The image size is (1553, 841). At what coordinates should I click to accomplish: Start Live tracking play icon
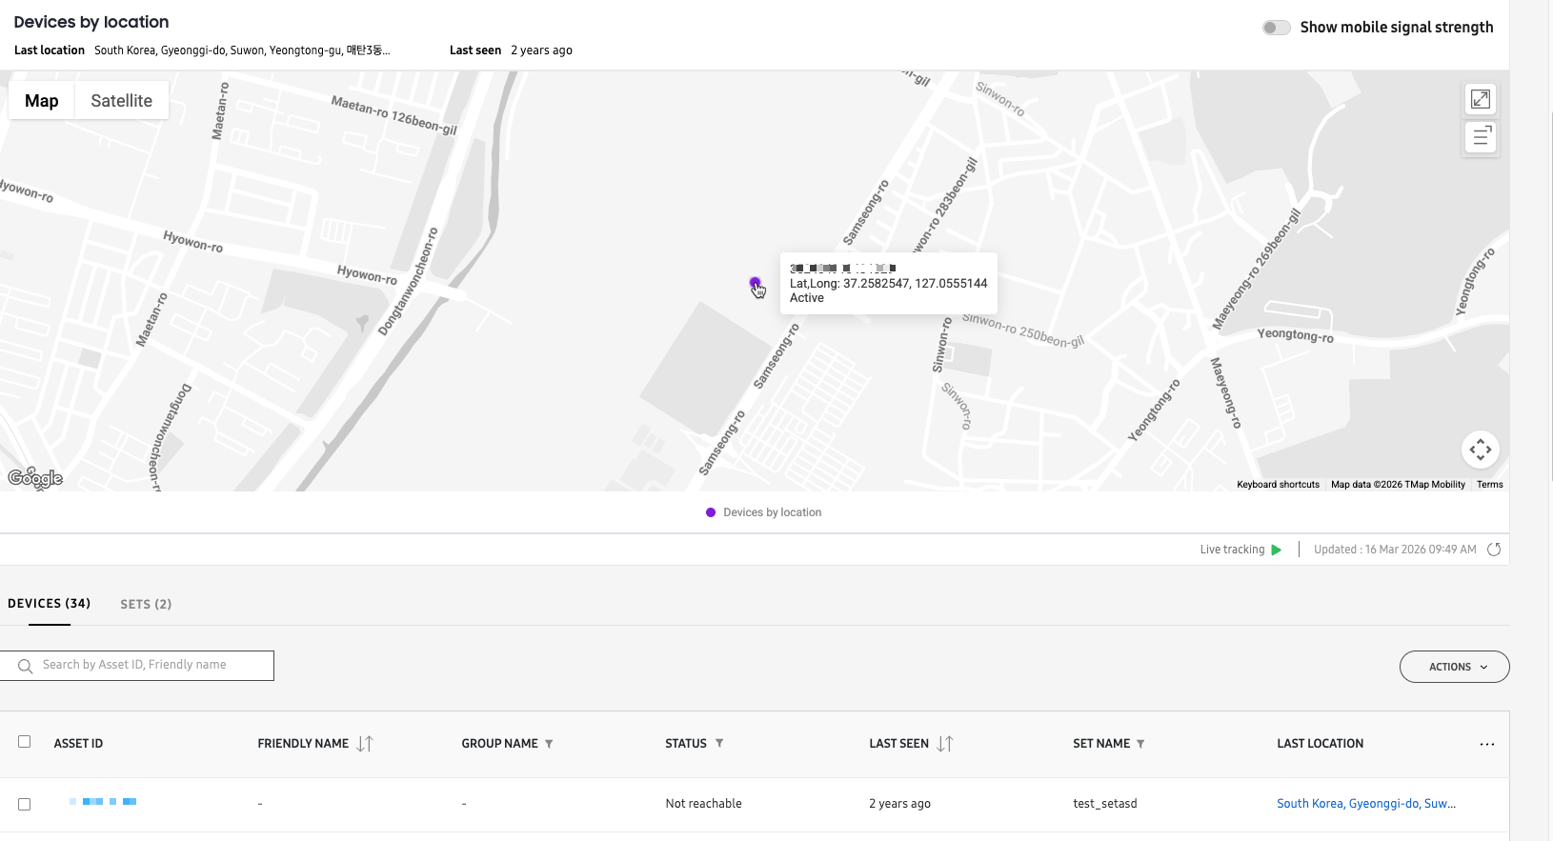pyautogui.click(x=1277, y=550)
